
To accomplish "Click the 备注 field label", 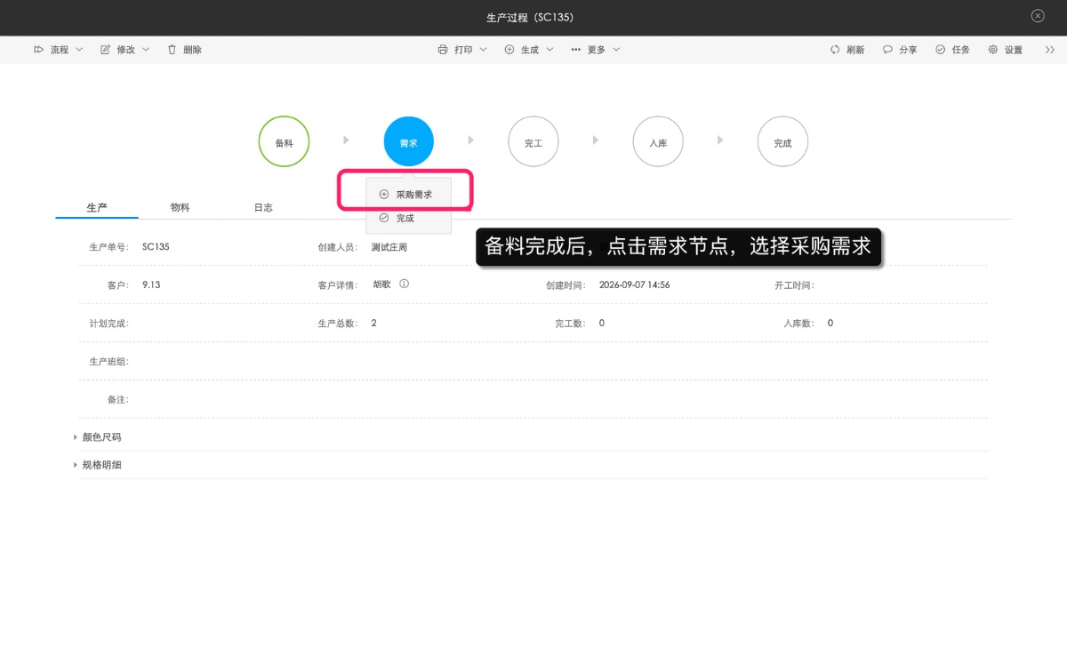I will [117, 400].
